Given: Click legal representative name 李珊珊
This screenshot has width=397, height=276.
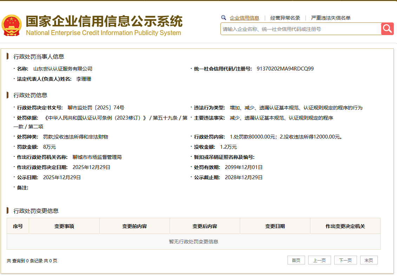Looking at the screenshot, I should click(x=84, y=79).
